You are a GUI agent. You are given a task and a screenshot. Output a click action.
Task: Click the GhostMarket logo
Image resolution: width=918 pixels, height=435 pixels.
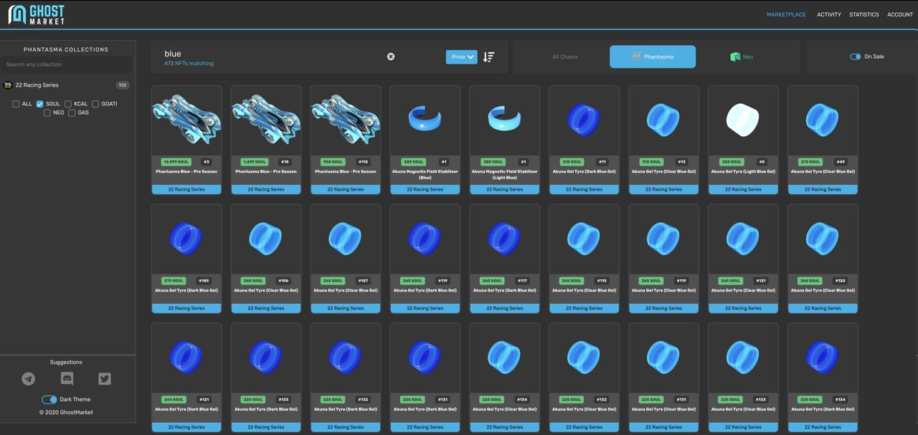click(37, 14)
